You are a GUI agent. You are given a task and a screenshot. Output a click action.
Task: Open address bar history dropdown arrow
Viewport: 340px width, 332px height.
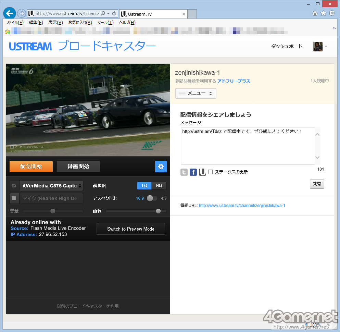[x=109, y=13]
